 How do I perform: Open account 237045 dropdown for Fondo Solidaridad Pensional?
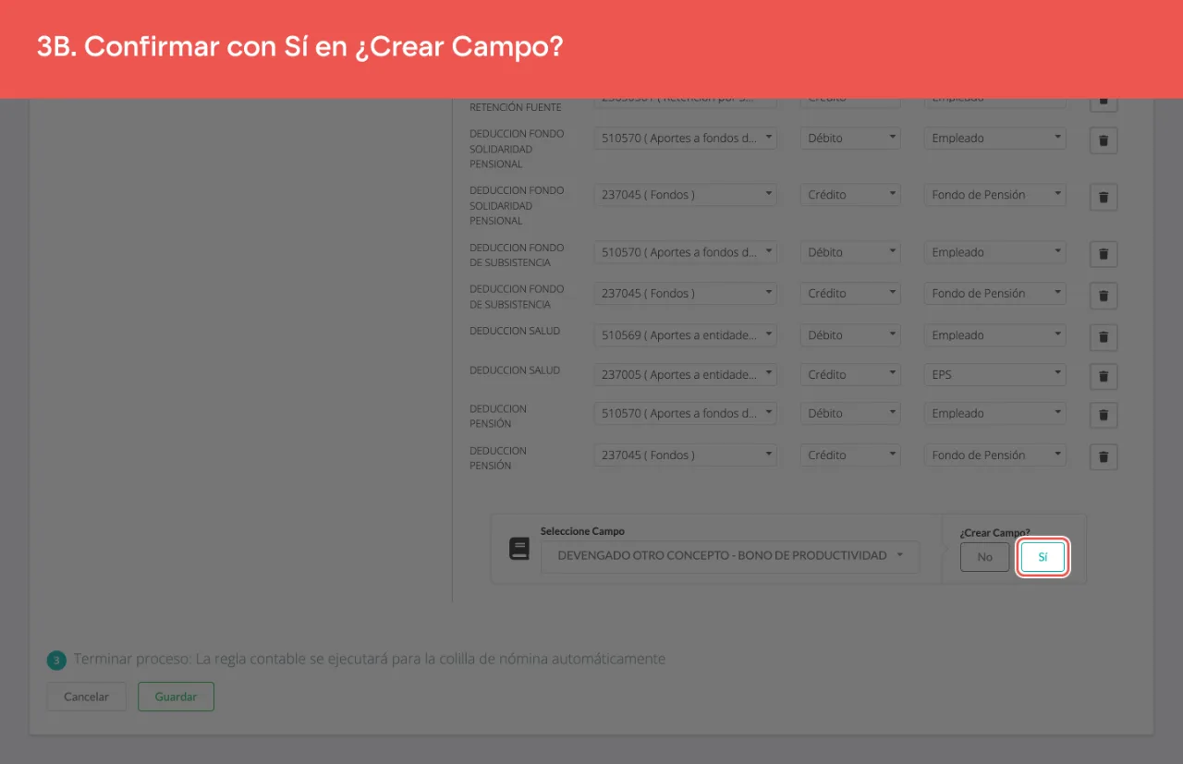click(686, 195)
